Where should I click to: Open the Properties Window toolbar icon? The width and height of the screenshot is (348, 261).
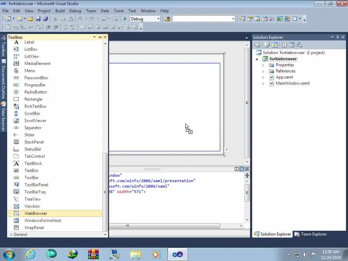250,19
